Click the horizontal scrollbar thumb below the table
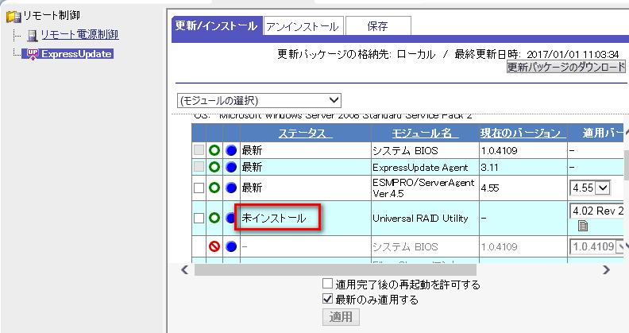The width and height of the screenshot is (629, 333). (x=334, y=270)
